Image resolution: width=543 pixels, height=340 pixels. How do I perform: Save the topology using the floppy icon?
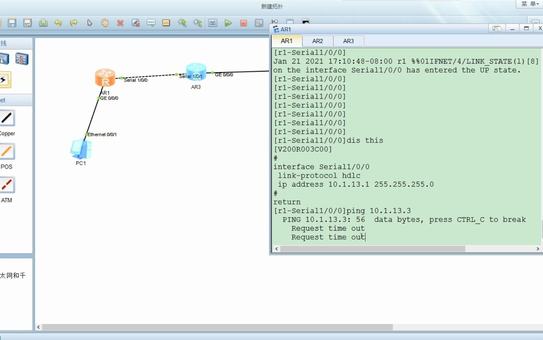click(12, 23)
